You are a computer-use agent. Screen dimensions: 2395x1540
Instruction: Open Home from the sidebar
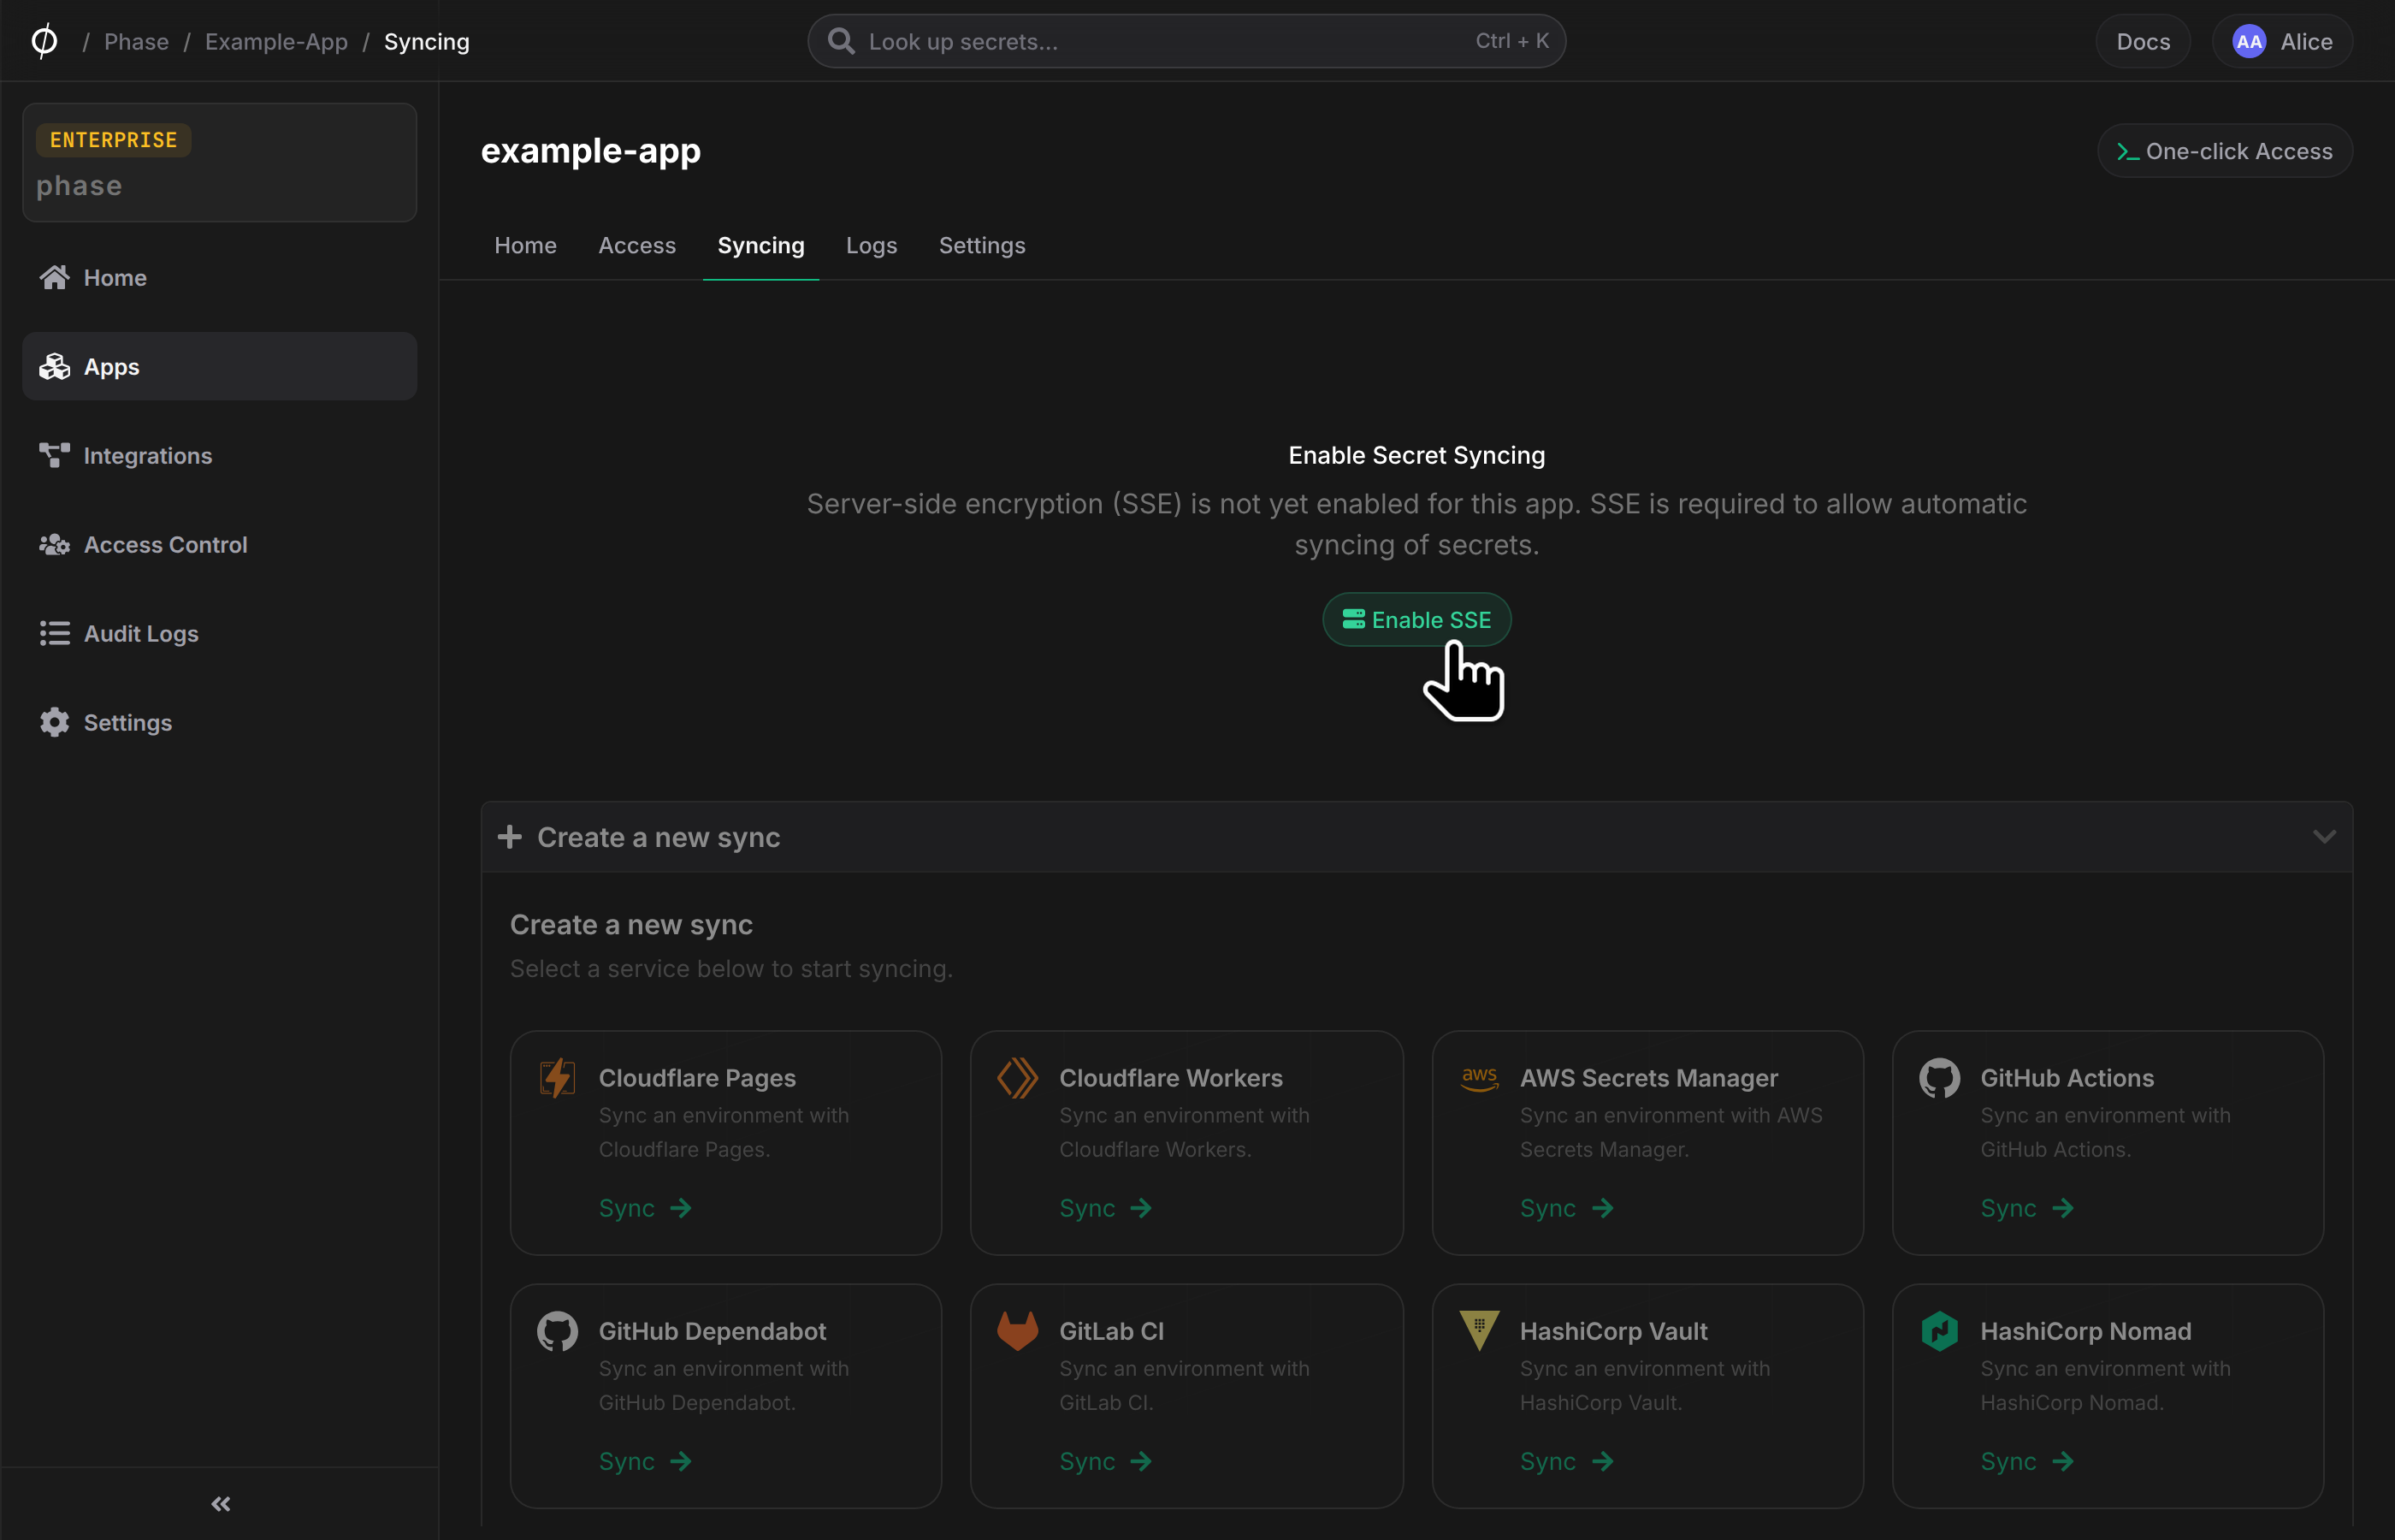tap(220, 277)
